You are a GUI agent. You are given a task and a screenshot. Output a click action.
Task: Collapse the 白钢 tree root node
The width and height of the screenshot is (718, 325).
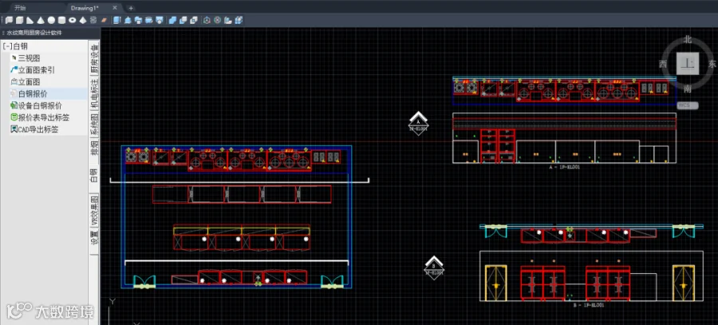click(x=7, y=46)
